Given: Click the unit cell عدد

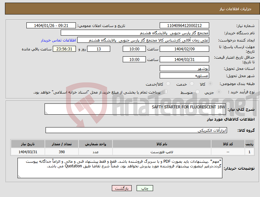Looking at the screenshot, I should 95,152.
